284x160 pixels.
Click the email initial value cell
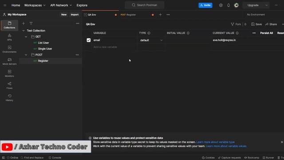[188, 40]
